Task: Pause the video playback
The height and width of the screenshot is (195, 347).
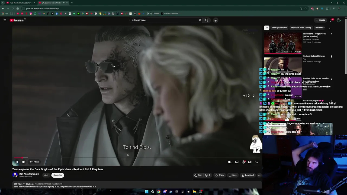Action: coord(17,162)
